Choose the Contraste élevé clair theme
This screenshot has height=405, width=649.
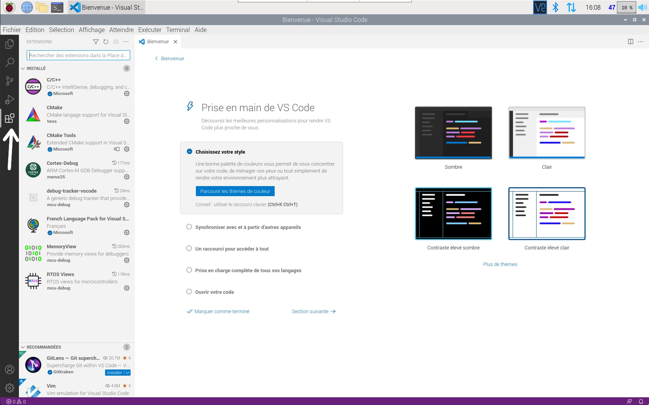(x=547, y=214)
